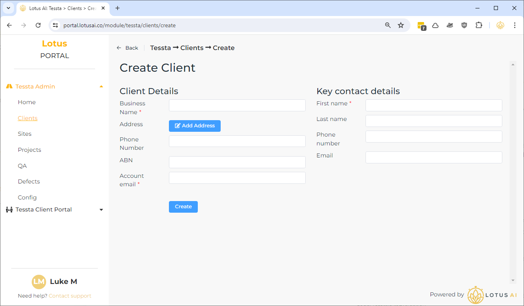
Task: Go to Defects in the sidebar
Action: pyautogui.click(x=29, y=181)
